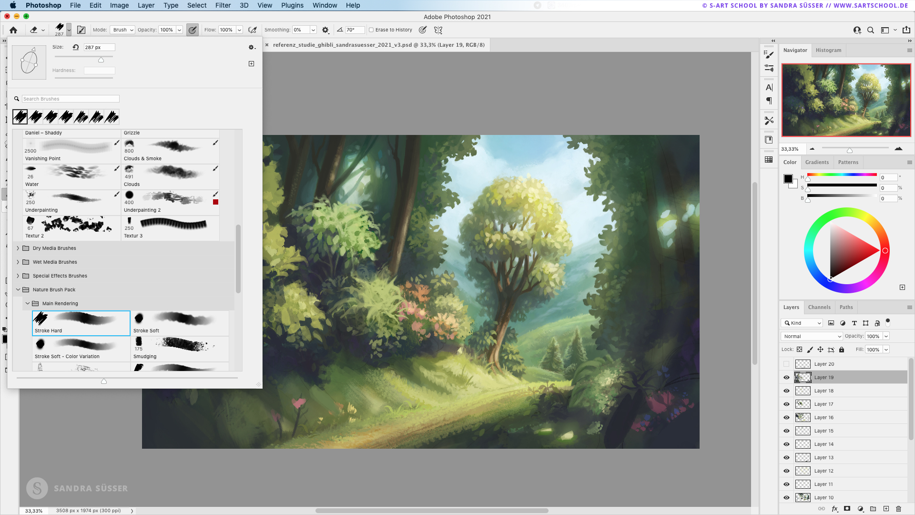
Task: Click Navigator zoom slider handle
Action: [x=850, y=151]
